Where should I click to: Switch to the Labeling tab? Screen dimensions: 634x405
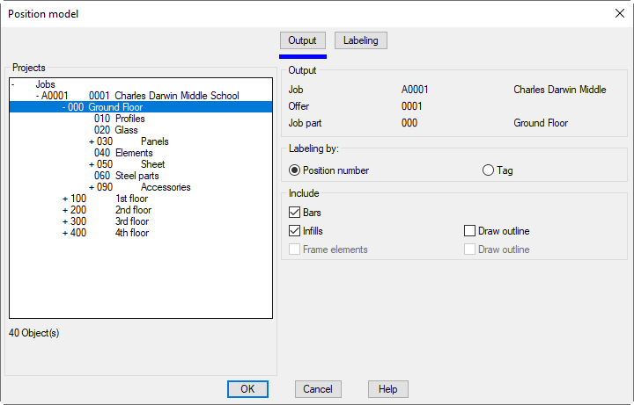click(361, 40)
